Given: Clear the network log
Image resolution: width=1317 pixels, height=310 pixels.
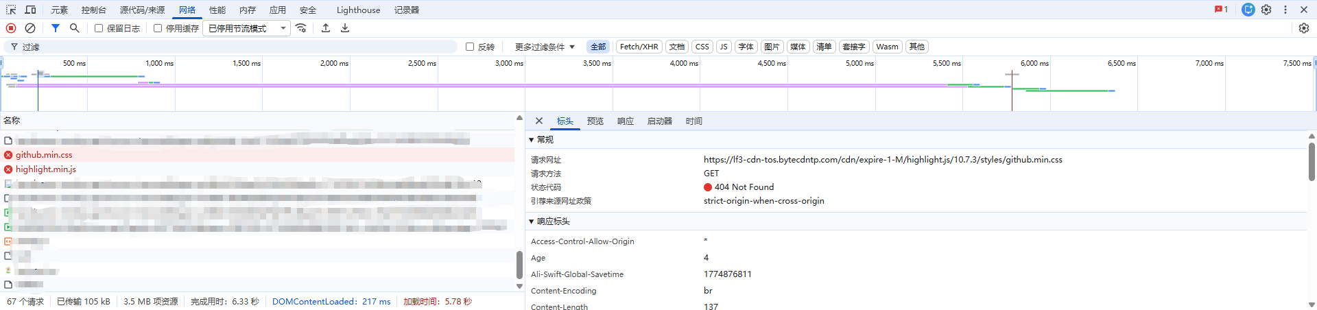Looking at the screenshot, I should (30, 28).
